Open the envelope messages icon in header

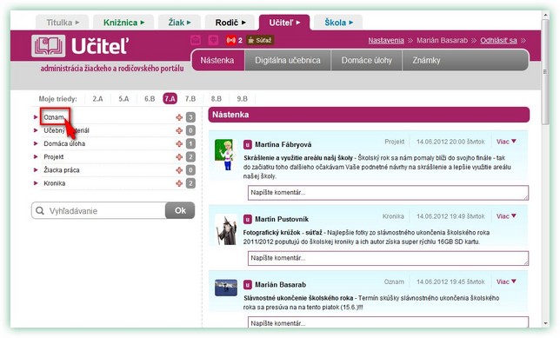(196, 40)
